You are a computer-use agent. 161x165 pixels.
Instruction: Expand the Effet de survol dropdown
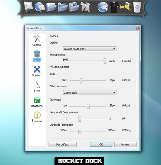point(90,93)
